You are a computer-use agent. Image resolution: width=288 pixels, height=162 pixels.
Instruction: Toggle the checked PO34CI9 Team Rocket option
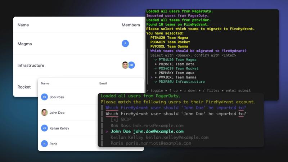(176, 68)
